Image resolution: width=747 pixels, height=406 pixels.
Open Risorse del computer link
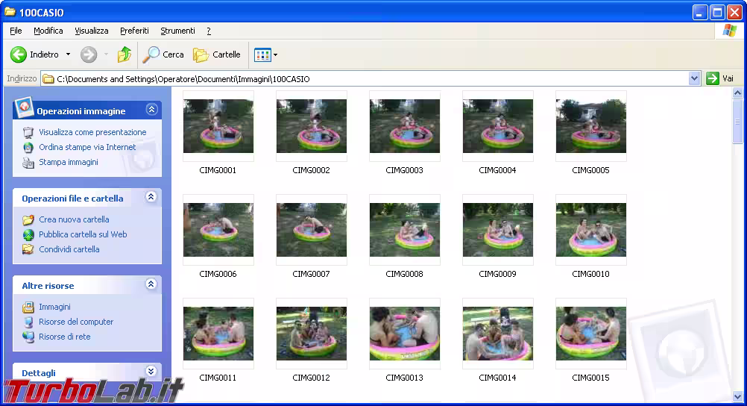(76, 322)
